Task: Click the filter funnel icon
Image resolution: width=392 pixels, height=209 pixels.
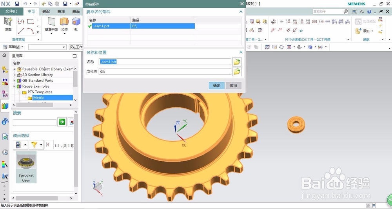Action: click(34, 144)
